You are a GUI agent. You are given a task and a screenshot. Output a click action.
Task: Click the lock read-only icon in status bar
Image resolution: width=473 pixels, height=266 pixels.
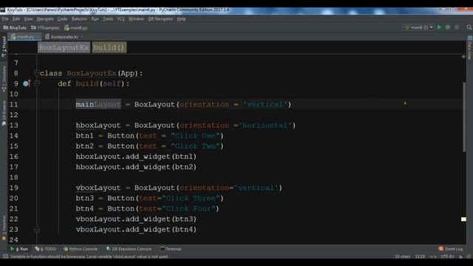coord(460,256)
